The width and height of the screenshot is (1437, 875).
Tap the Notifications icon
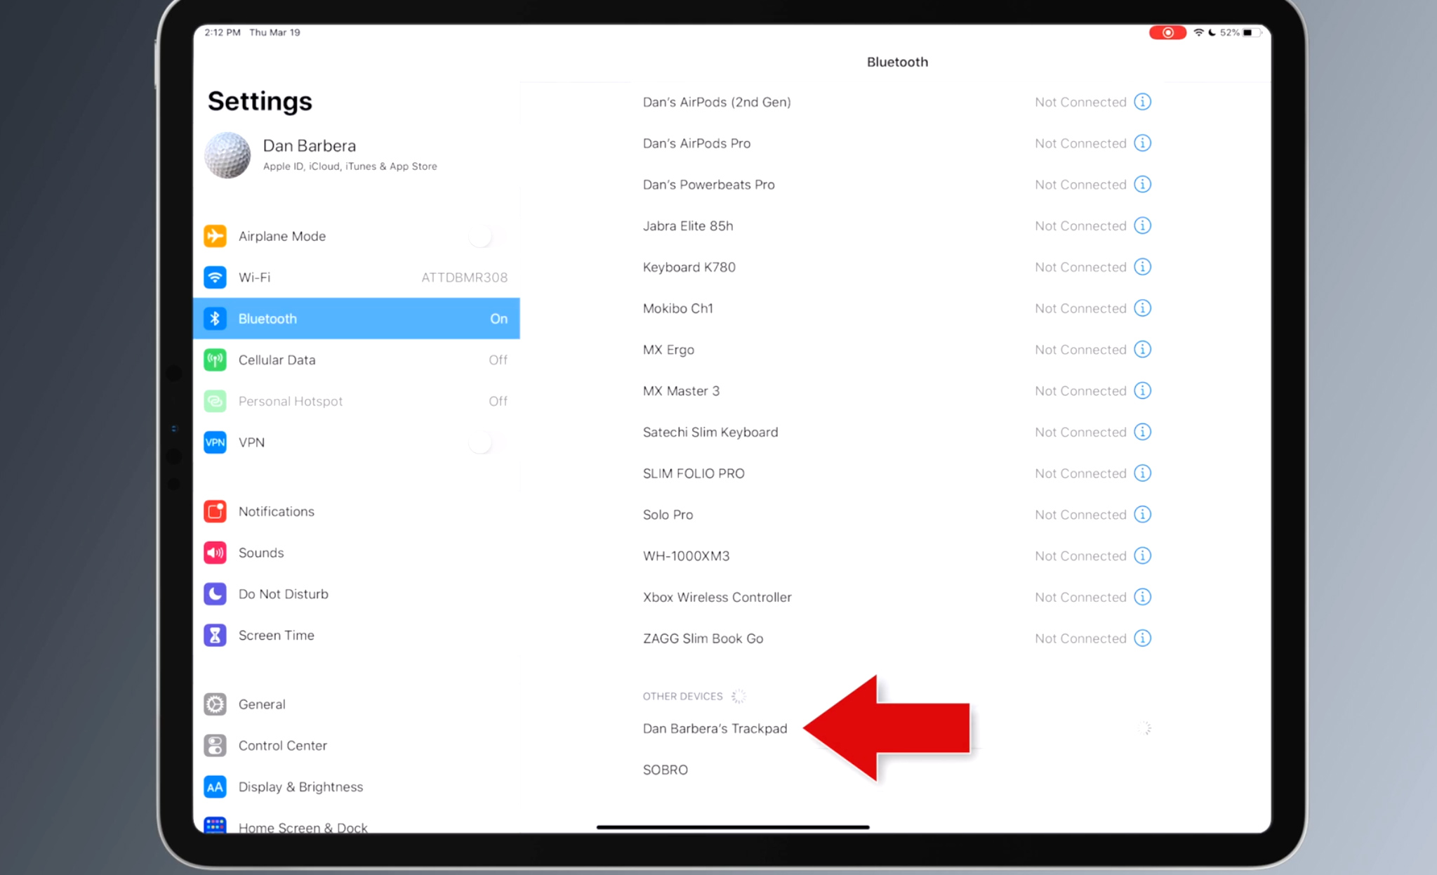[x=216, y=511]
